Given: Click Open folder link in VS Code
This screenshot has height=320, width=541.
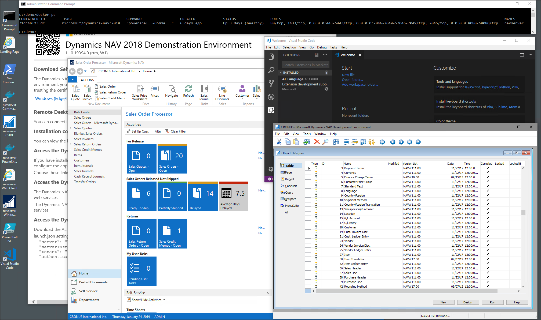Looking at the screenshot, I should (x=352, y=80).
